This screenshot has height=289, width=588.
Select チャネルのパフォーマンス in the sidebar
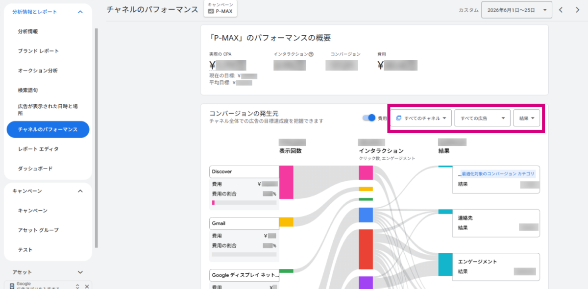48,129
